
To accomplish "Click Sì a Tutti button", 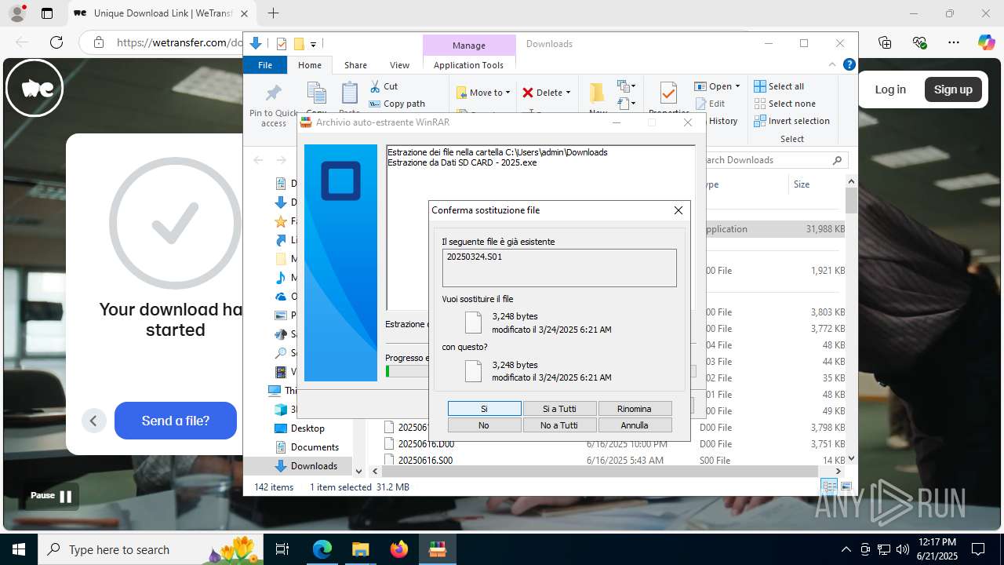I will click(x=559, y=409).
